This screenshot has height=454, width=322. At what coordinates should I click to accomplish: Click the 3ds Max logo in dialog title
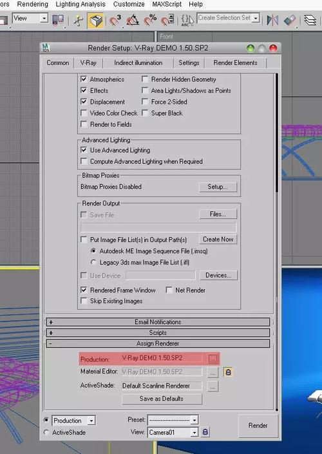click(x=46, y=48)
